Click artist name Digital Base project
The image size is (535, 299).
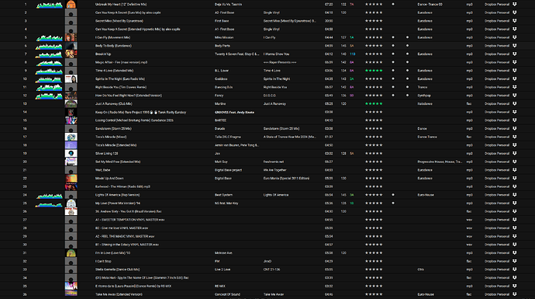[228, 170]
